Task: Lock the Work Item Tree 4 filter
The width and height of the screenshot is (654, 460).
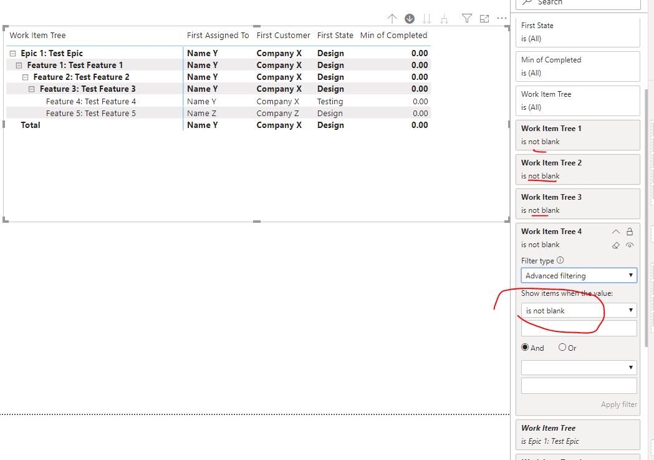Action: tap(630, 232)
